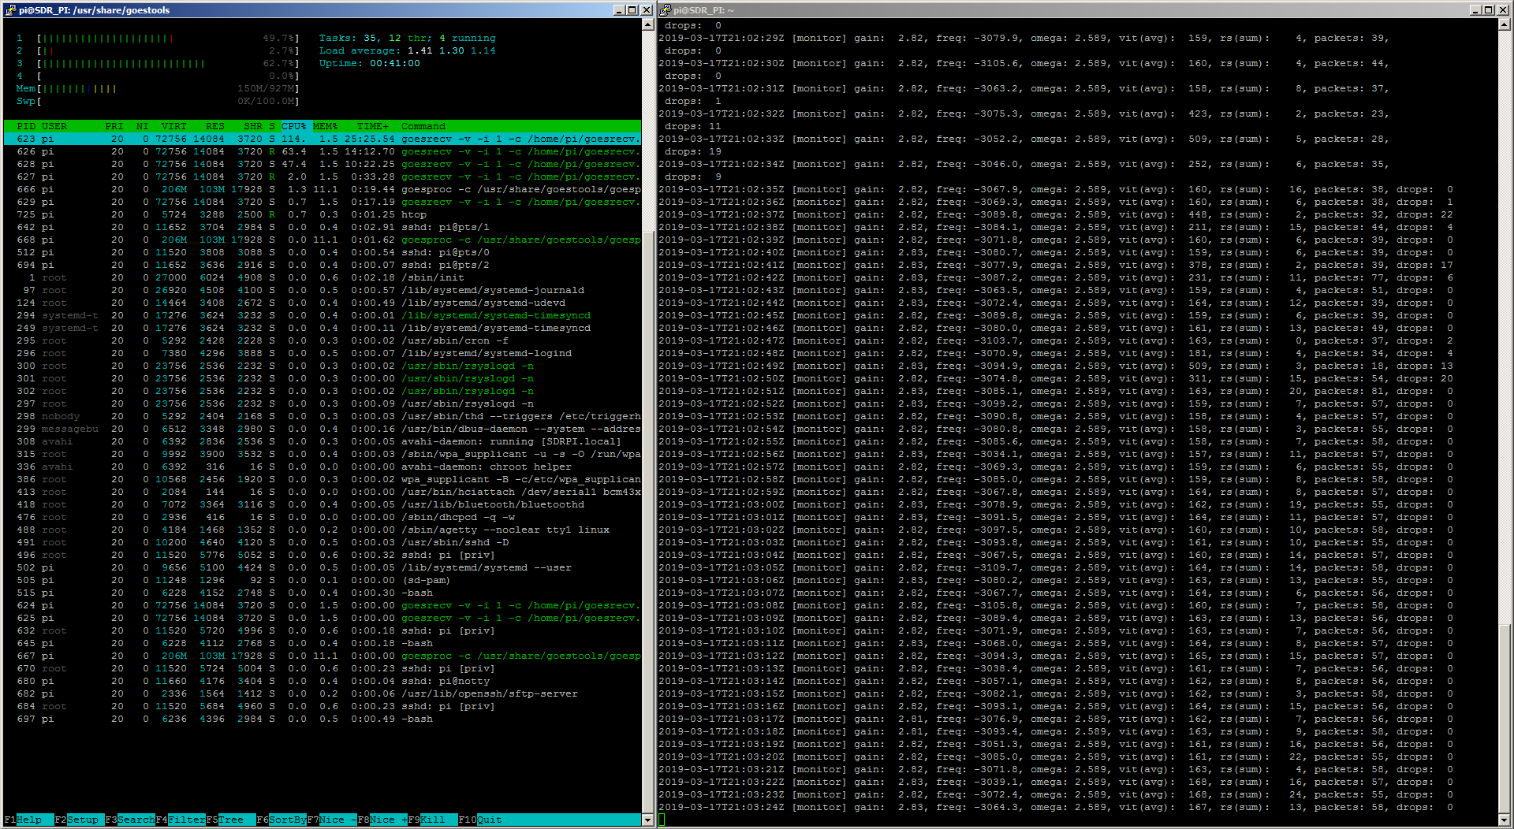Select process row PID 626 goesrecv
The height and width of the screenshot is (829, 1514).
click(x=323, y=151)
